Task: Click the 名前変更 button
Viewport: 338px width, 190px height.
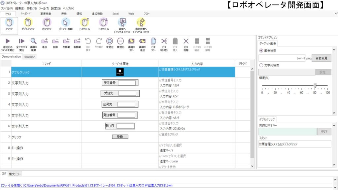Action: pos(321,58)
